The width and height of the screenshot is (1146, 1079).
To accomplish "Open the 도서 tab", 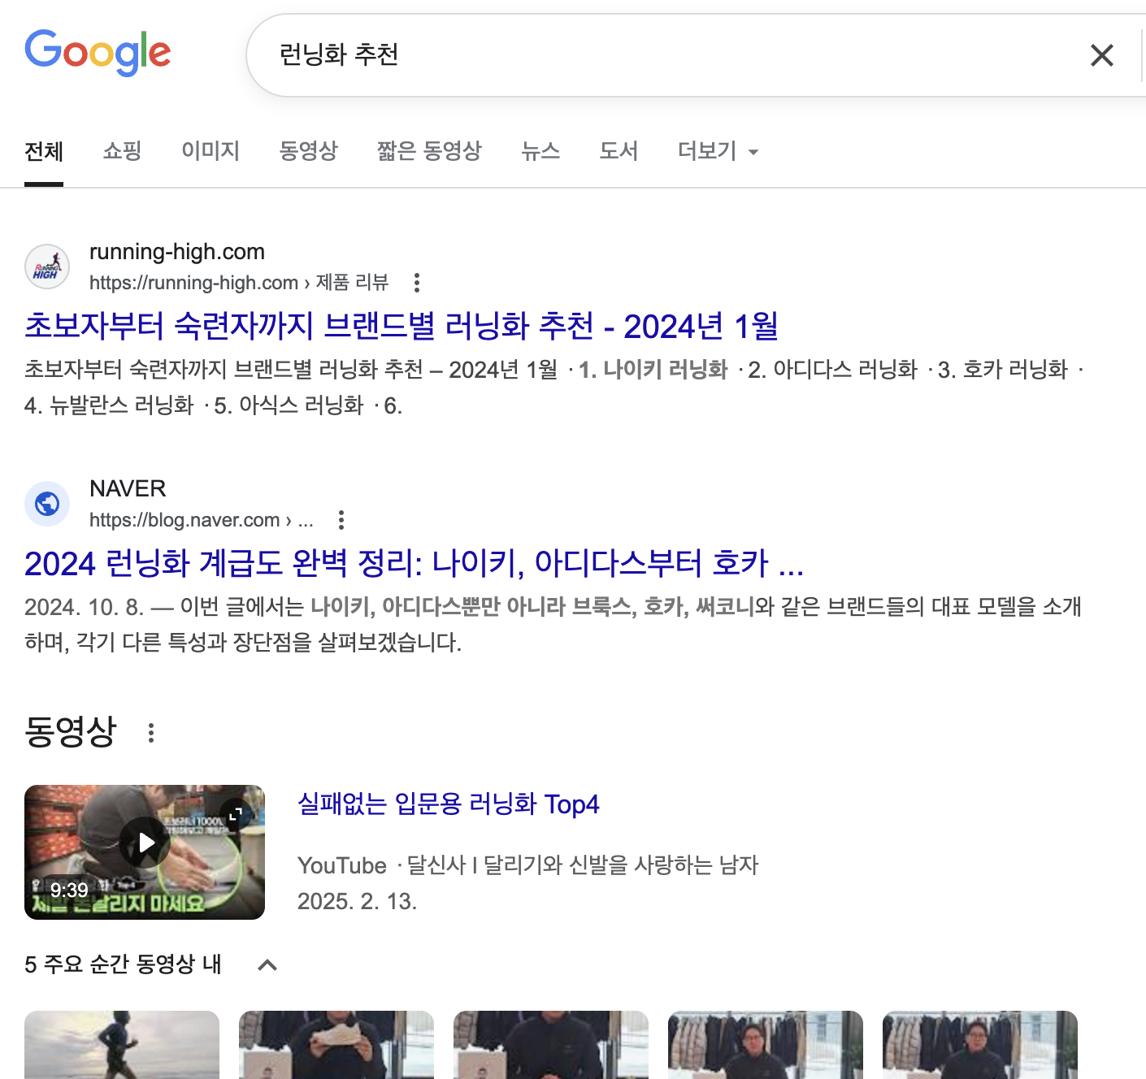I will (619, 151).
